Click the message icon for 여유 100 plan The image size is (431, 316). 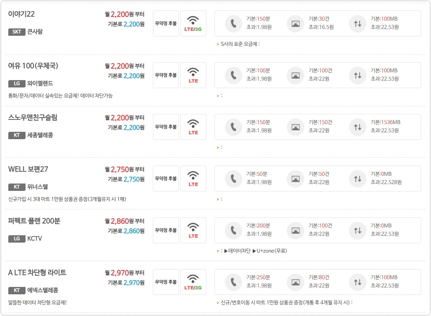pyautogui.click(x=295, y=75)
